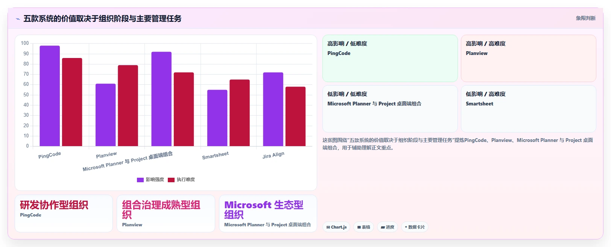Viewport: 611px width, 247px height.
Task: Select the 低影响 / 高难度 Smartsheet quadrant
Action: point(529,109)
